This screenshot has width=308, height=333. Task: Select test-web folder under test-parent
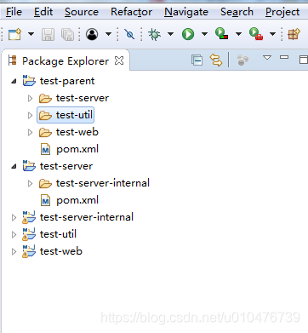[77, 132]
